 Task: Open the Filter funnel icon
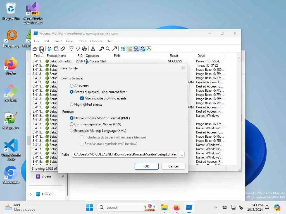pyautogui.click(x=71, y=49)
